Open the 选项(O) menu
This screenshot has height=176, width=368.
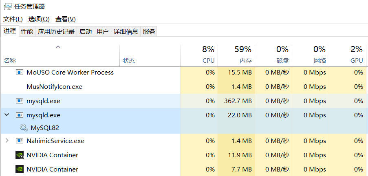click(x=39, y=19)
